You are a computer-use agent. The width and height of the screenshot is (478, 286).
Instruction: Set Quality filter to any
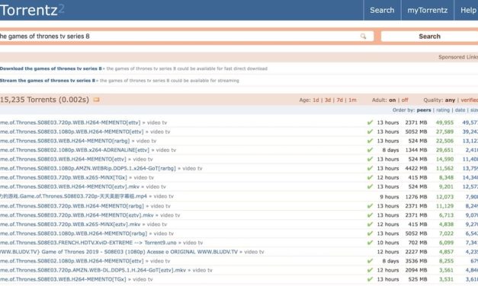(450, 100)
